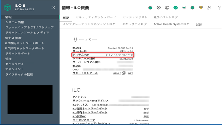Click the 情報 - iLO概要 page title
This screenshot has height=125, width=222.
pyautogui.click(x=76, y=8)
